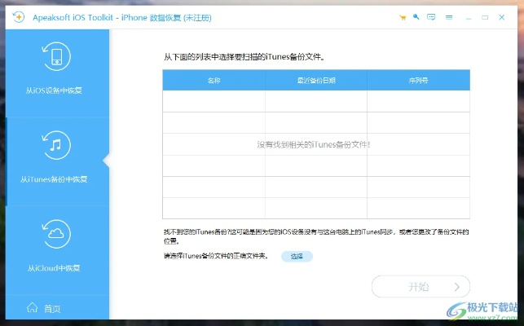Click the shopping cart purchase icon
The width and height of the screenshot is (524, 326).
coord(403,16)
